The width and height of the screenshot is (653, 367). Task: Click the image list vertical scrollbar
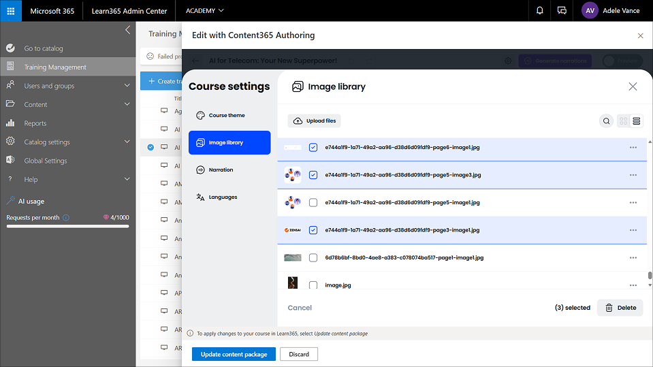650,276
